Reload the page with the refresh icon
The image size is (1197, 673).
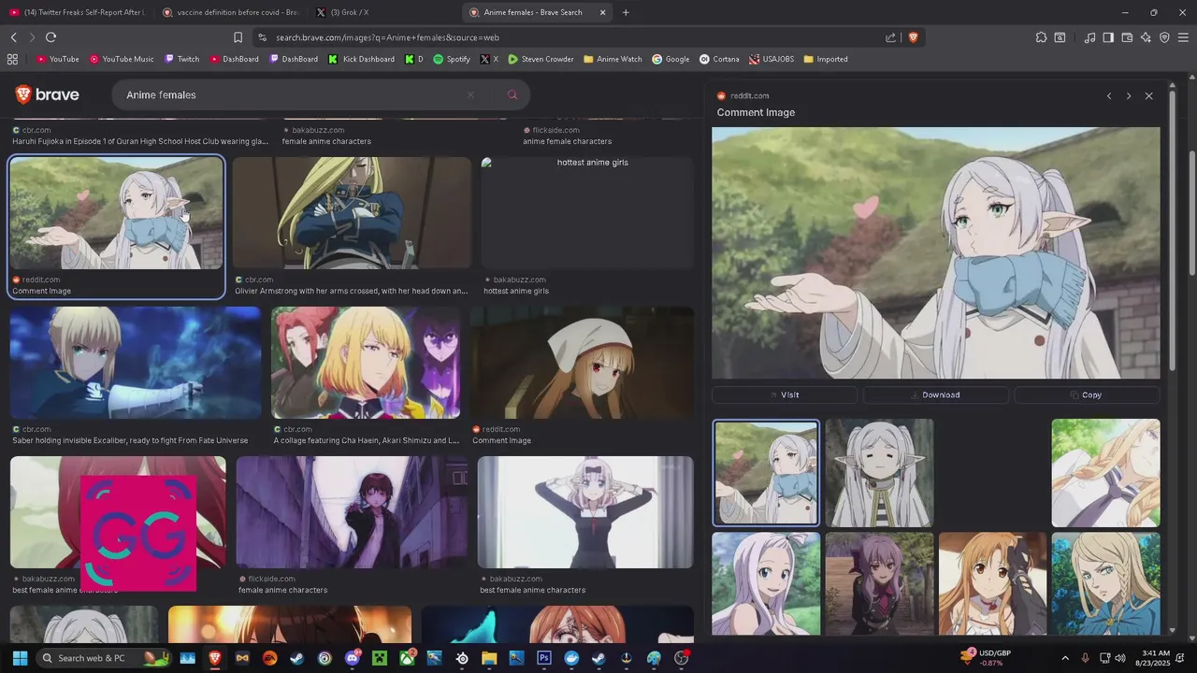(50, 37)
